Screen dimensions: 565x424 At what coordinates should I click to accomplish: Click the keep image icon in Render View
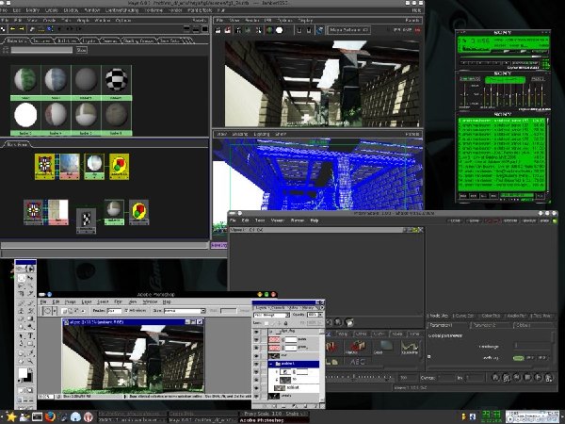[299, 30]
